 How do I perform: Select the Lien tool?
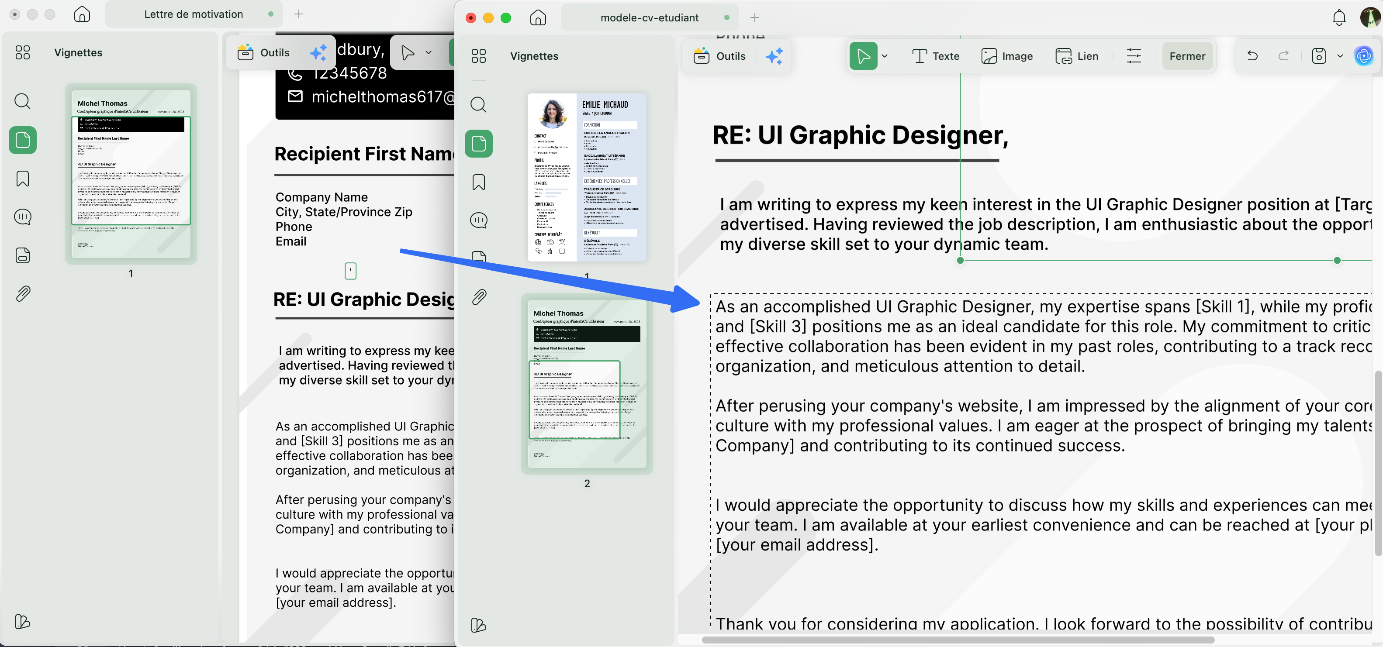click(1076, 56)
